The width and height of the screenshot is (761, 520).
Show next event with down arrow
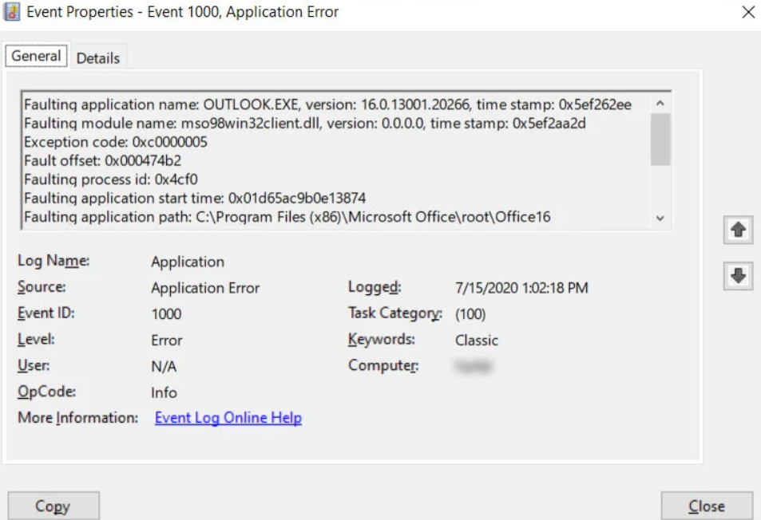pyautogui.click(x=738, y=276)
